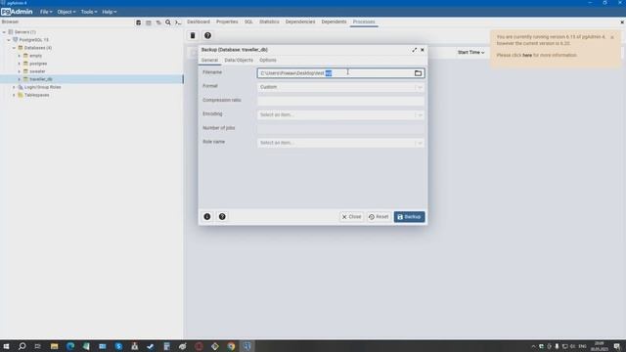The image size is (626, 352).
Task: Open the Tools menu
Action: (89, 12)
